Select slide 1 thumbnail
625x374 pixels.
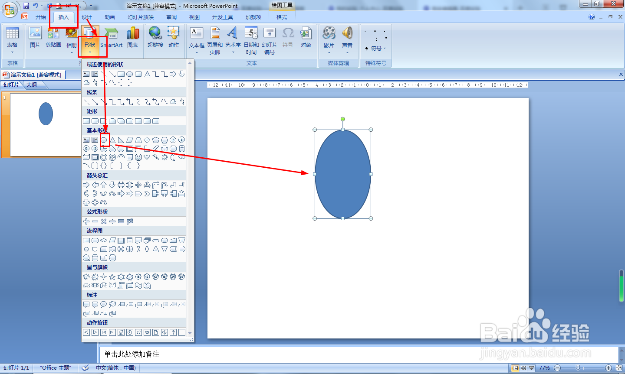pyautogui.click(x=46, y=125)
